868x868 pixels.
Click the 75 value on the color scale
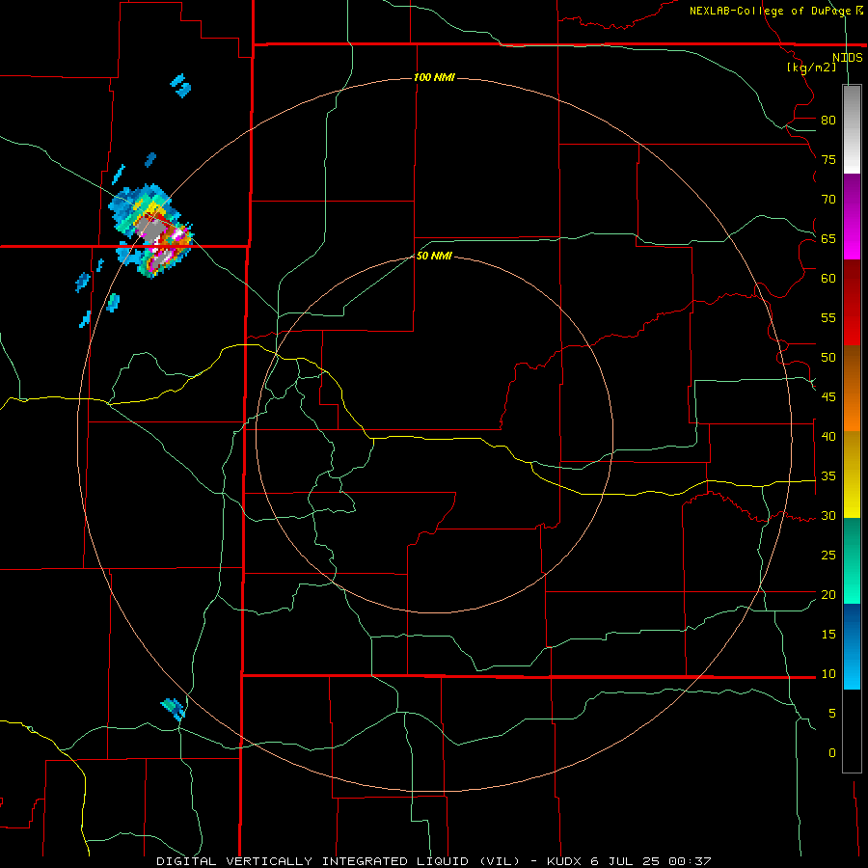[x=828, y=159]
